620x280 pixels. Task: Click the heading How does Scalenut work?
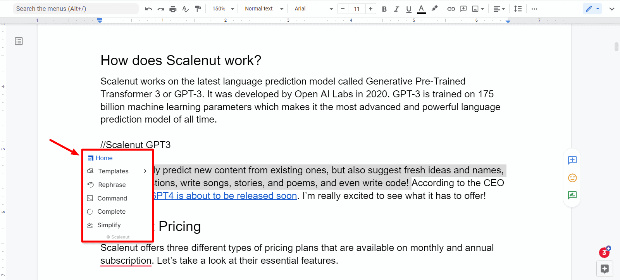point(181,60)
